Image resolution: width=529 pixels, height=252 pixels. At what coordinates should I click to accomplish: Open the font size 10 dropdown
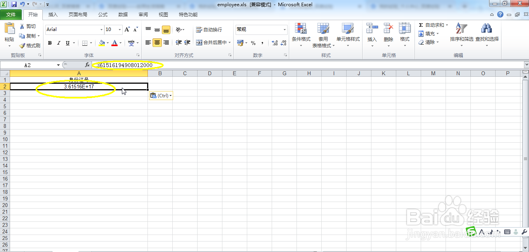[x=120, y=29]
